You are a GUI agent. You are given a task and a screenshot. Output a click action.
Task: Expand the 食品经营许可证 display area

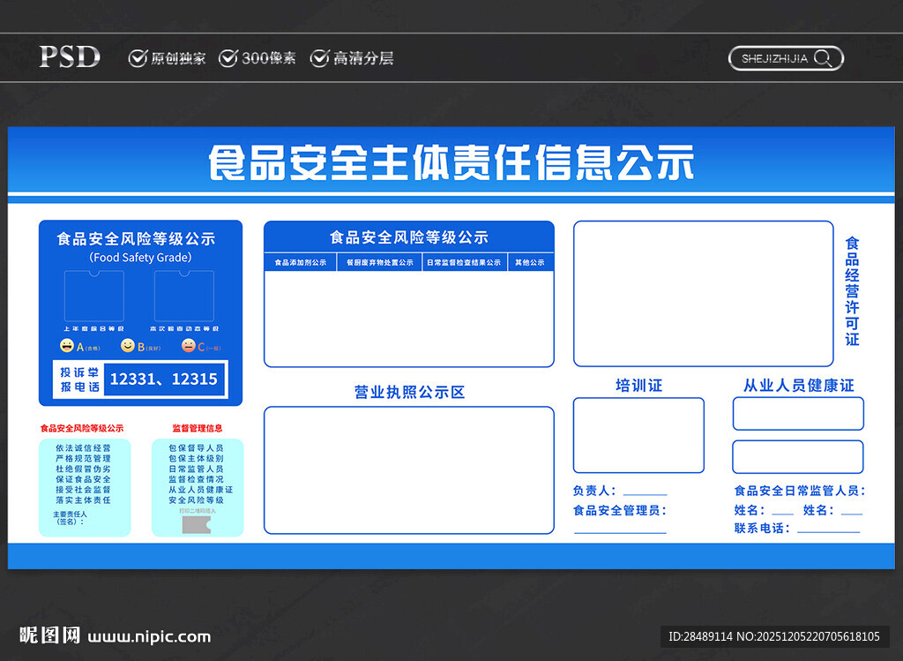point(703,293)
